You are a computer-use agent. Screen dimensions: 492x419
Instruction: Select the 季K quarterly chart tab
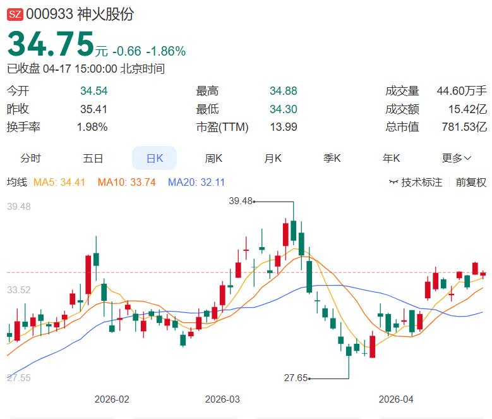coord(332,158)
